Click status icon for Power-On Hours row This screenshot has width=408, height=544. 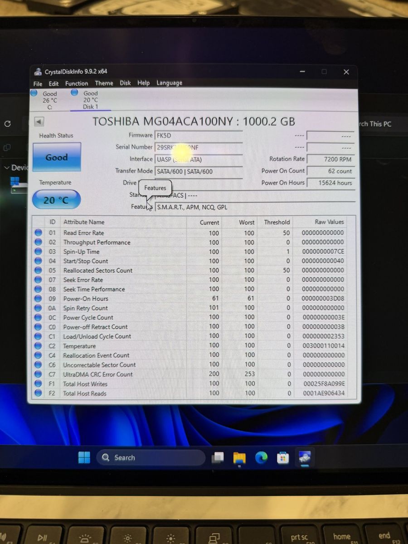point(39,299)
